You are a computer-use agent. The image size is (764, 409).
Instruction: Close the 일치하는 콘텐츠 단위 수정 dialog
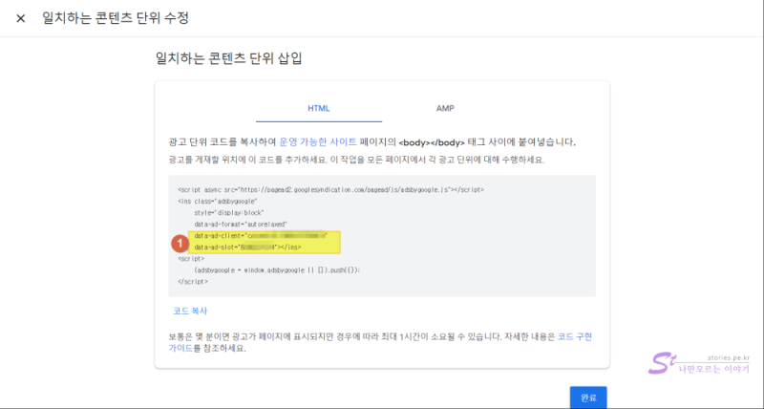pyautogui.click(x=20, y=18)
